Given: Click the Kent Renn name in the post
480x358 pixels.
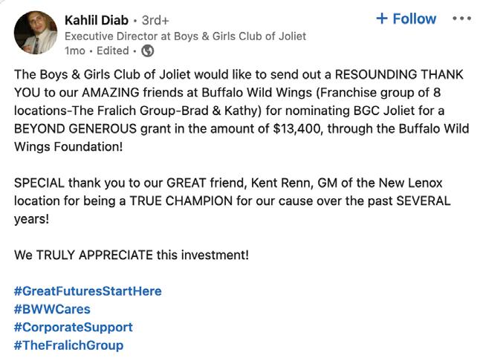Looking at the screenshot, I should coord(282,183).
